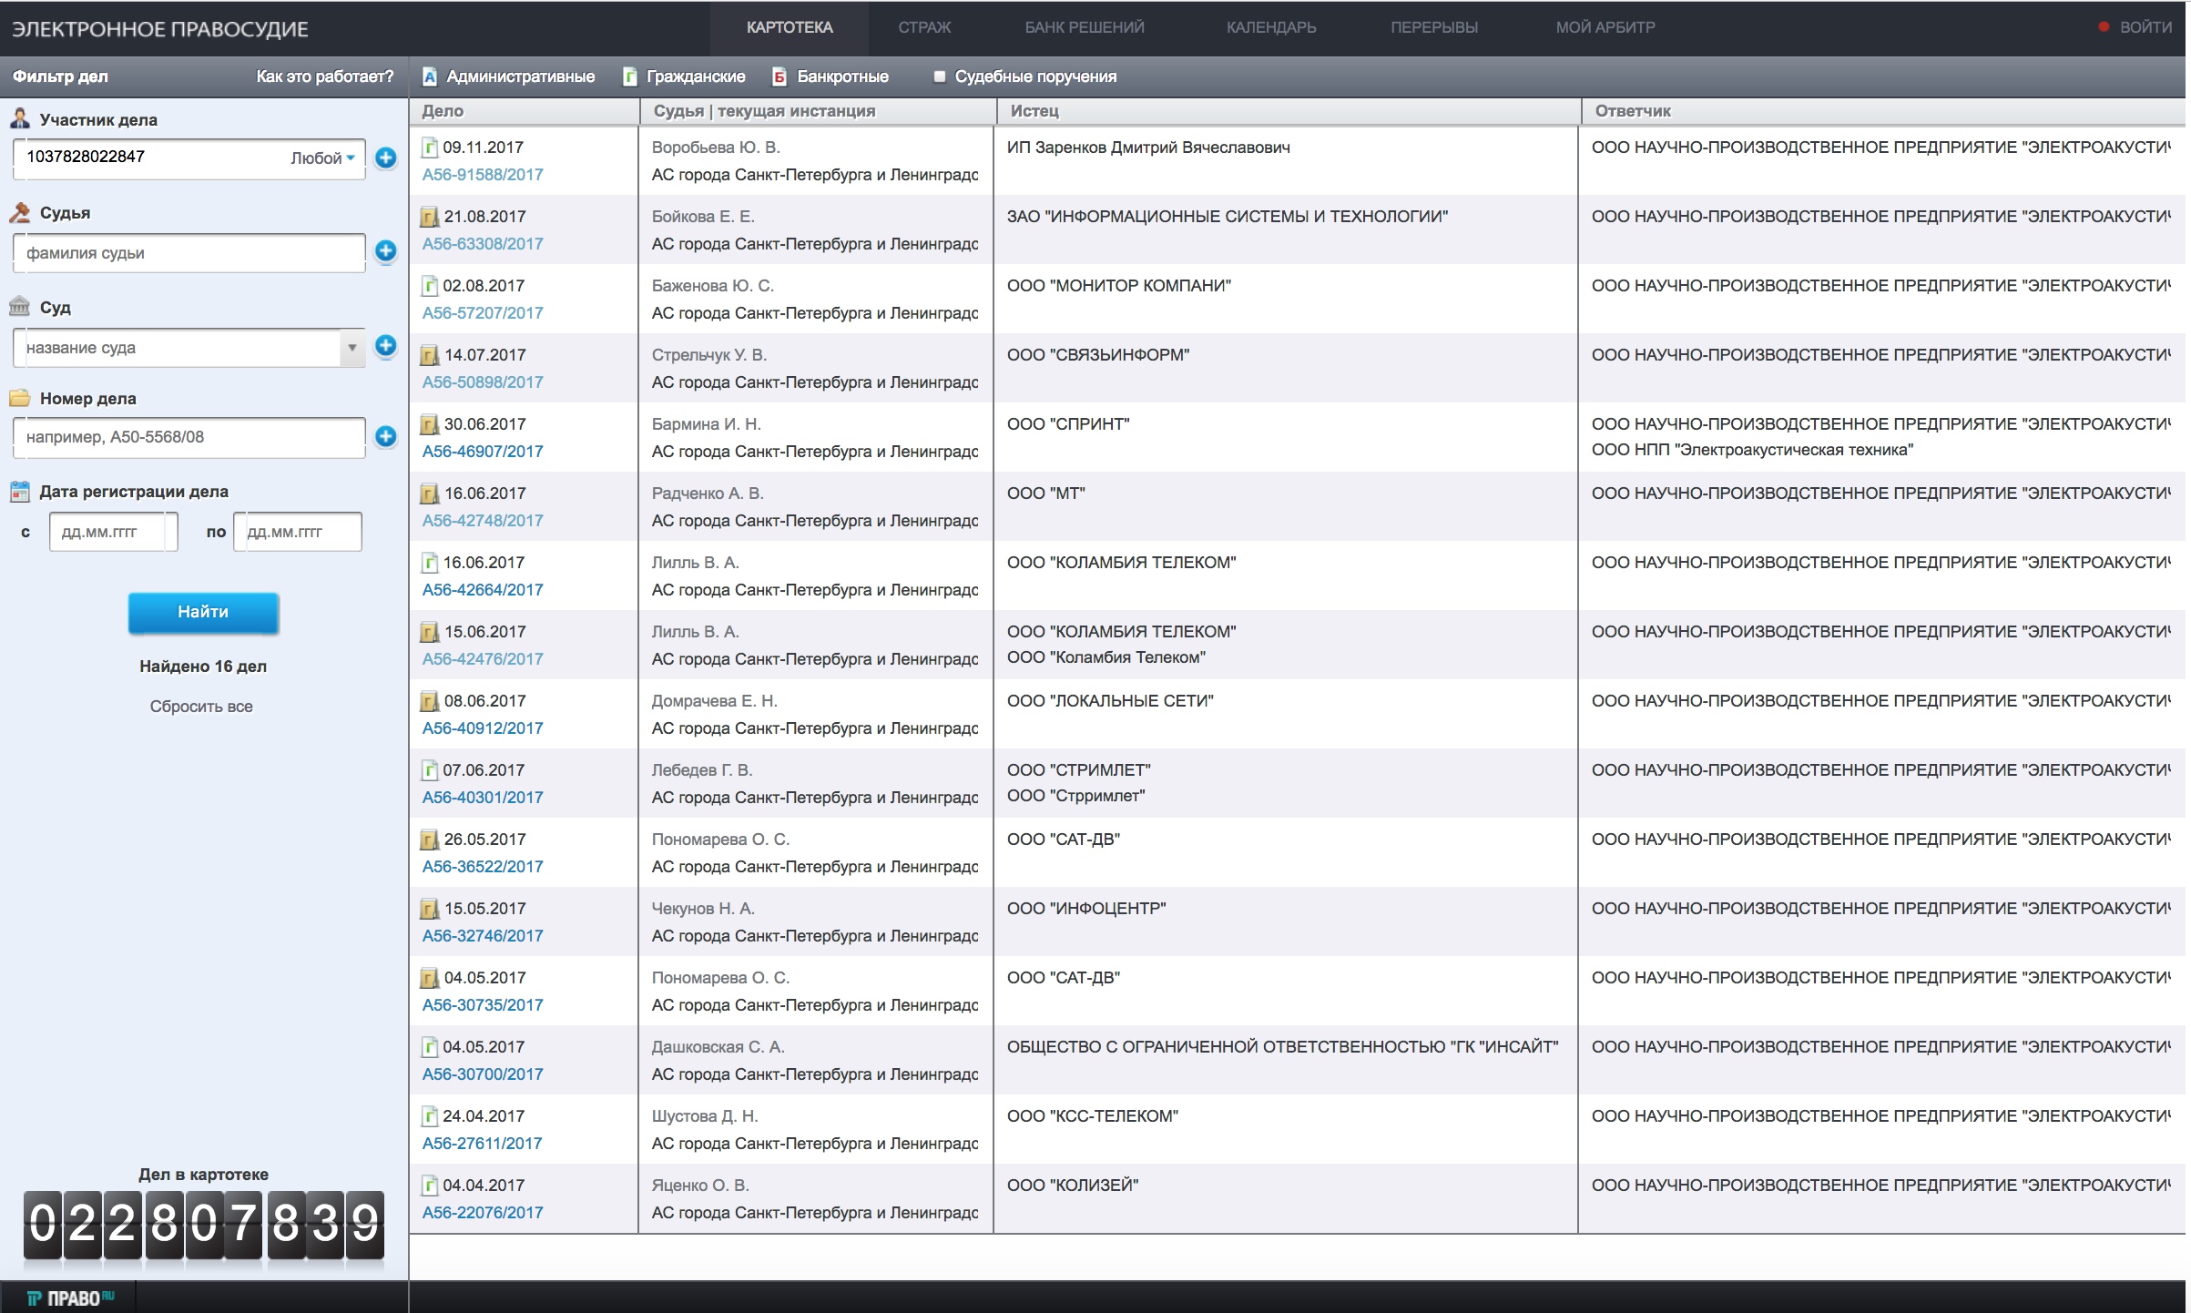The height and width of the screenshot is (1313, 2191).
Task: Open the Мой арбитр tab
Action: pyautogui.click(x=1605, y=27)
